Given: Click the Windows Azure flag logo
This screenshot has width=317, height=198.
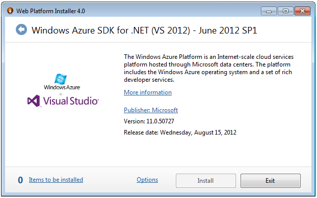Looking at the screenshot, I should point(61,79).
